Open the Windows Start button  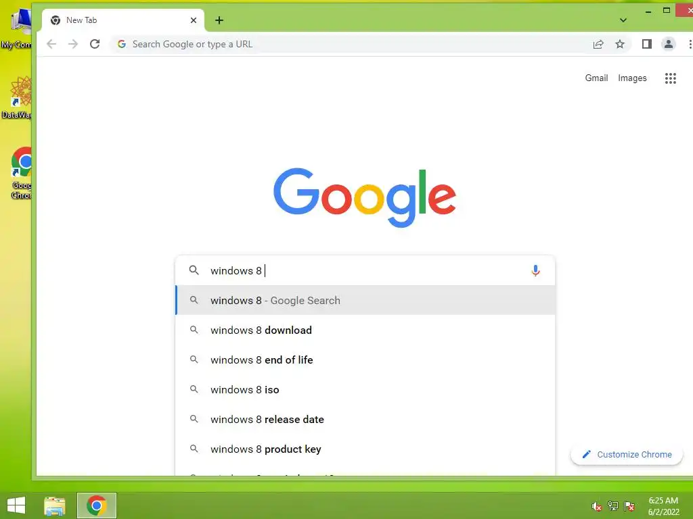(x=16, y=505)
